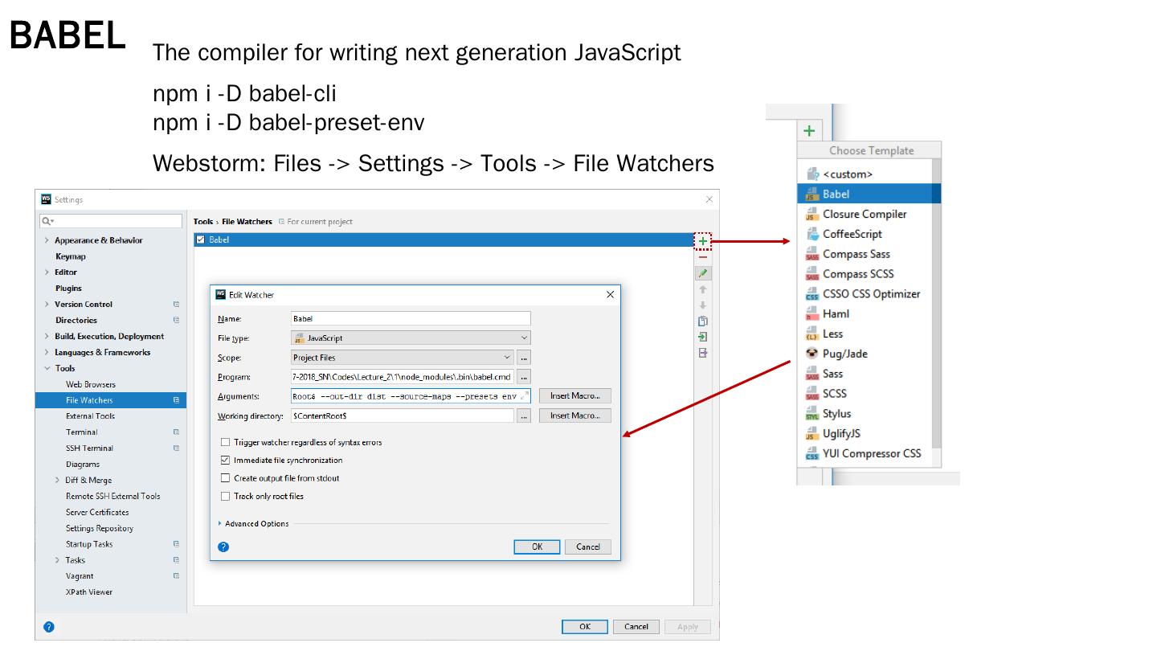Uncheck Immediate file synchronization
The height and width of the screenshot is (651, 1157).
(x=226, y=461)
